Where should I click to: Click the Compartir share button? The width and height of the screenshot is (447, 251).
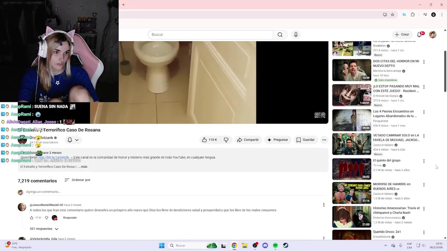(248, 140)
